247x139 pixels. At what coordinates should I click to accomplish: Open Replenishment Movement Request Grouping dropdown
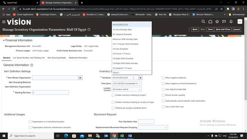click(153, 127)
